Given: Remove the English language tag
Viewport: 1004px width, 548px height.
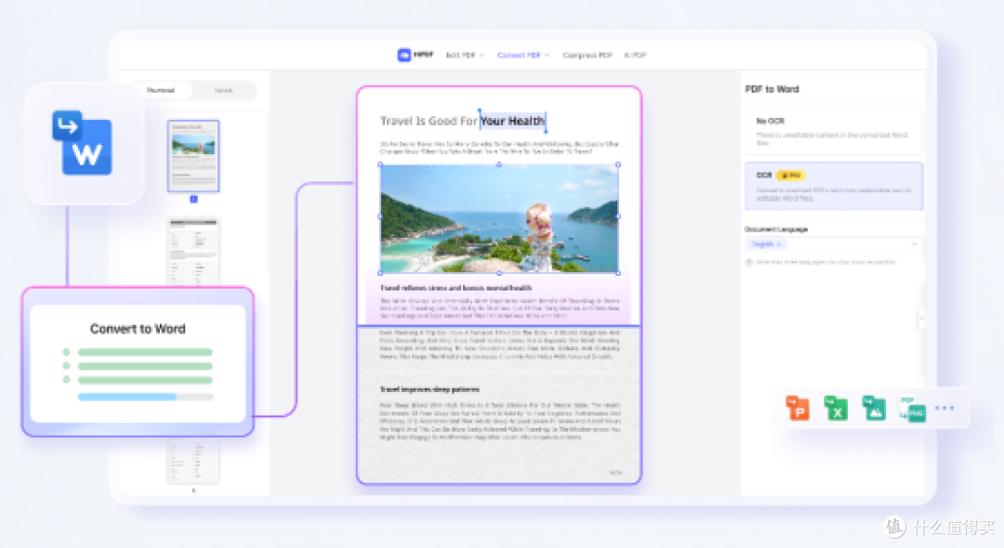Looking at the screenshot, I should [779, 244].
